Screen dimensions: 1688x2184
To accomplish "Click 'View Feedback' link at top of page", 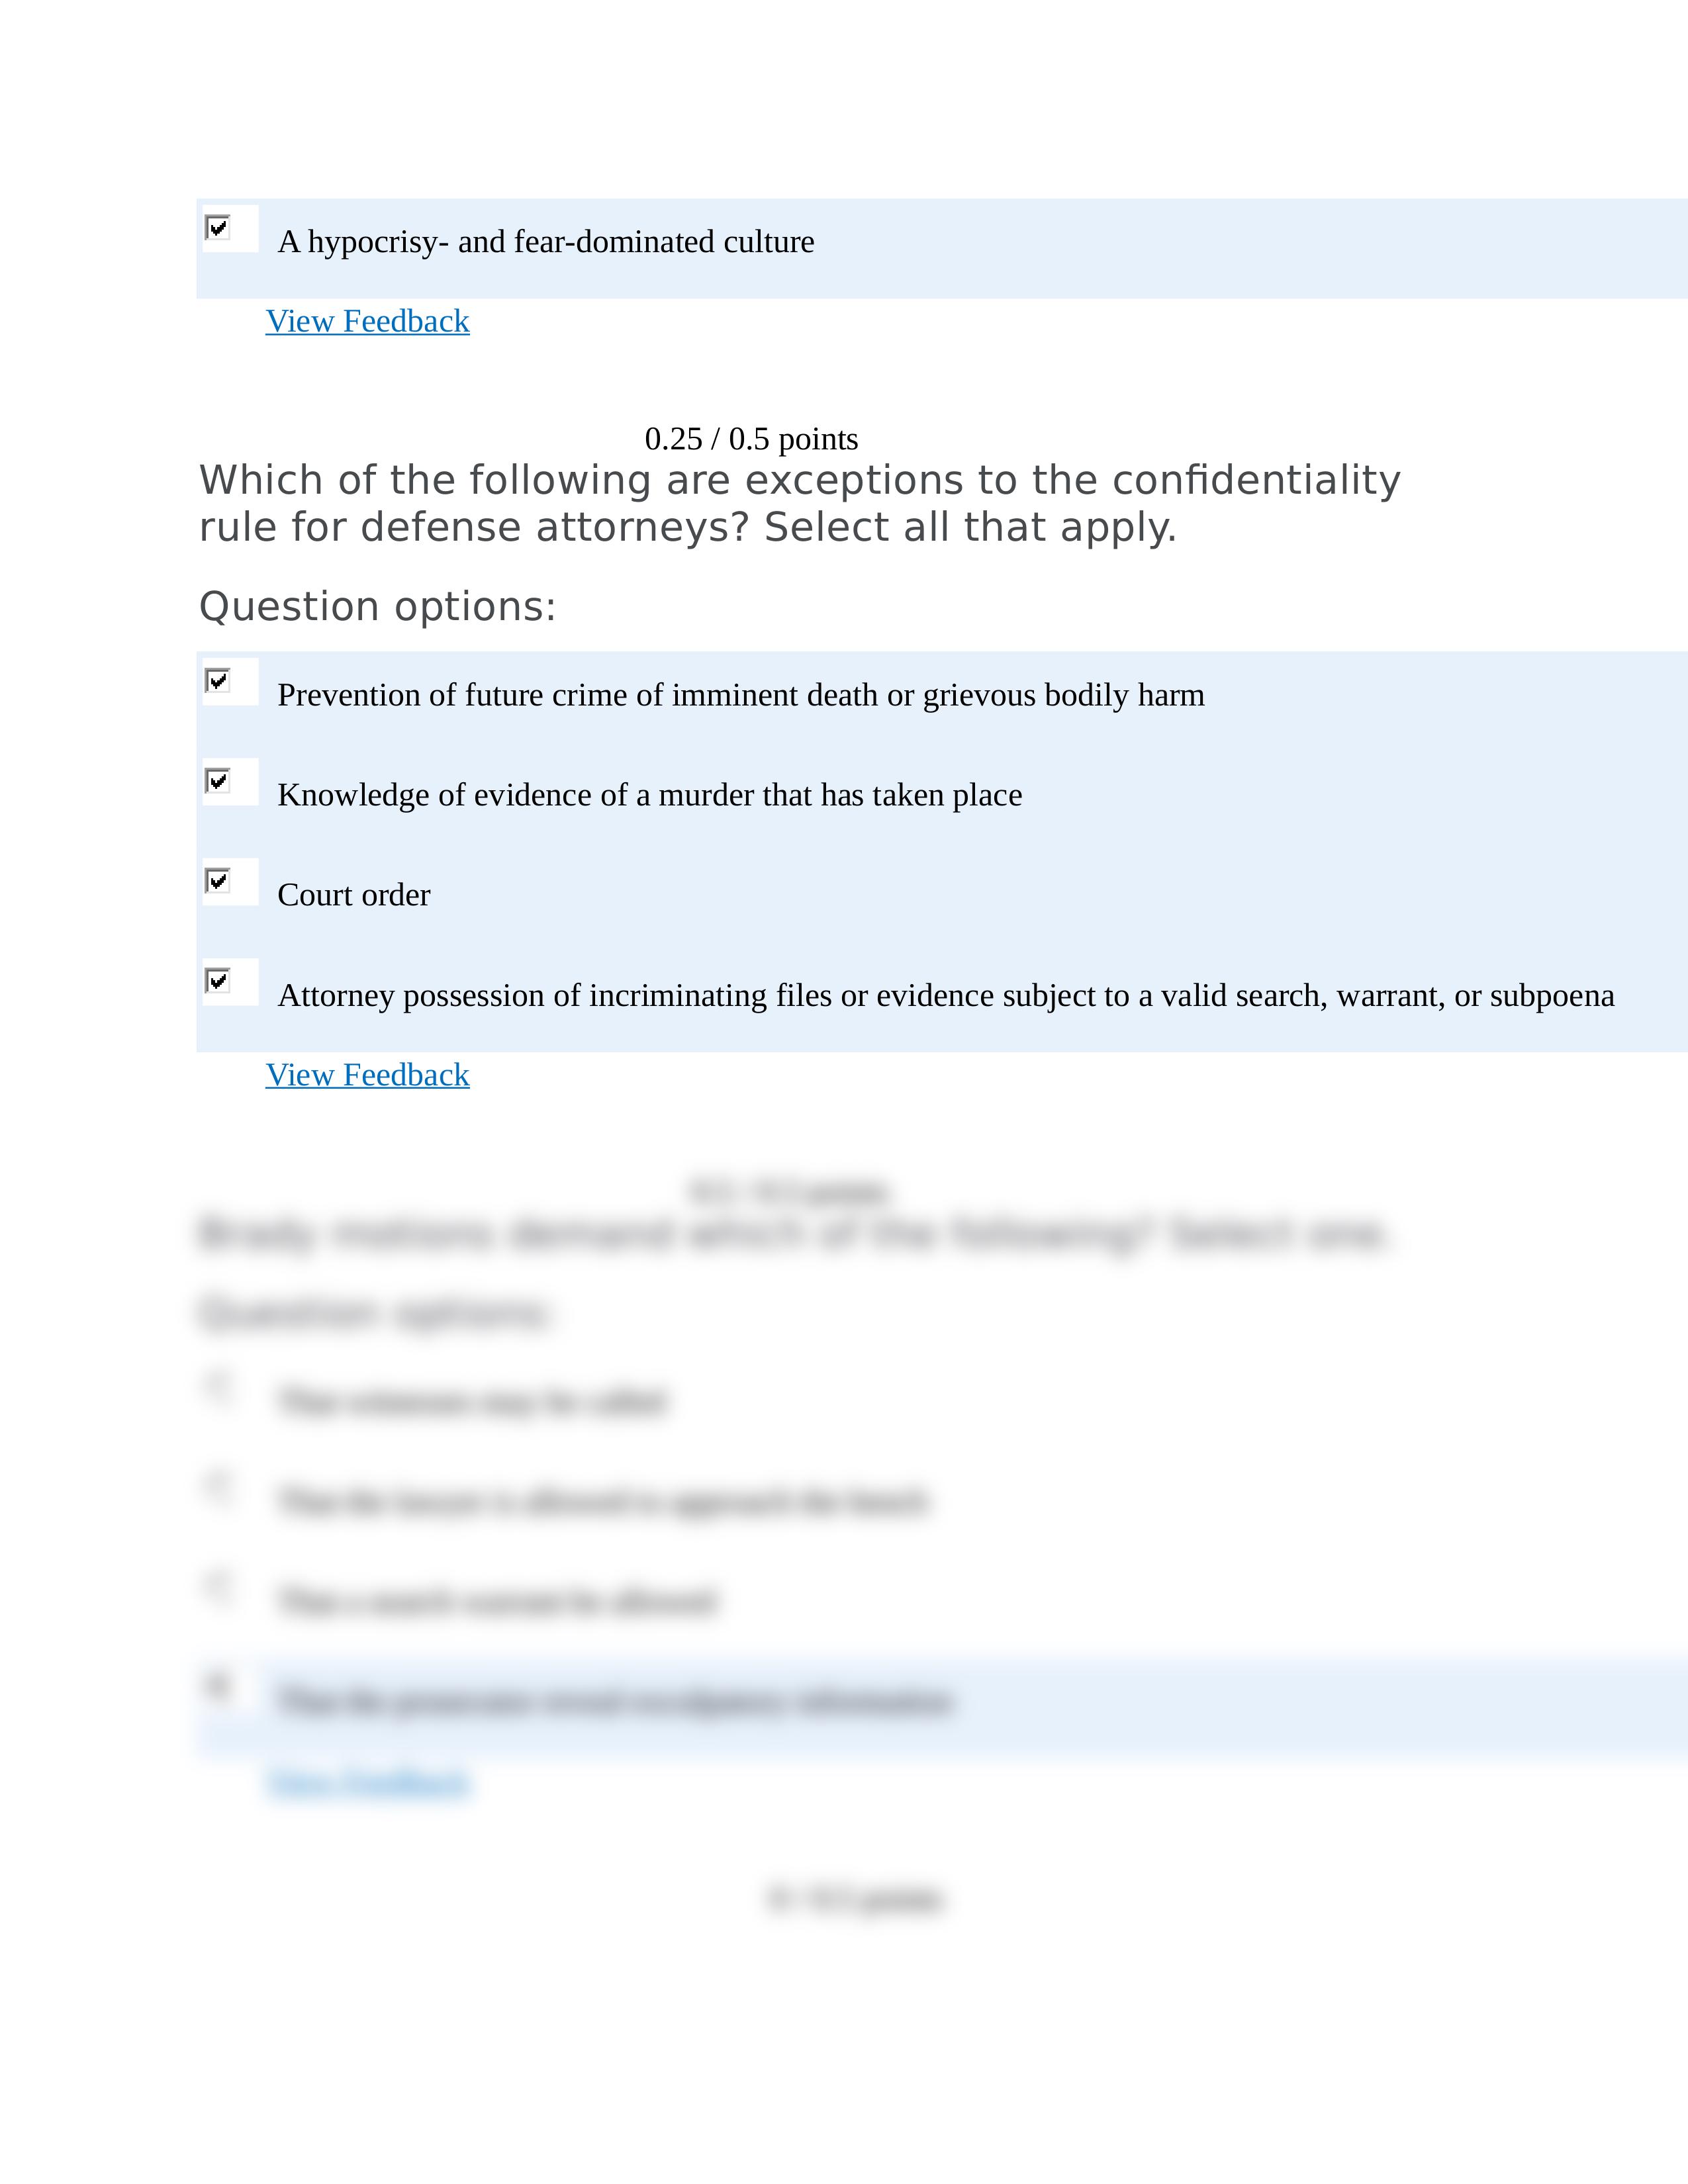I will (367, 321).
